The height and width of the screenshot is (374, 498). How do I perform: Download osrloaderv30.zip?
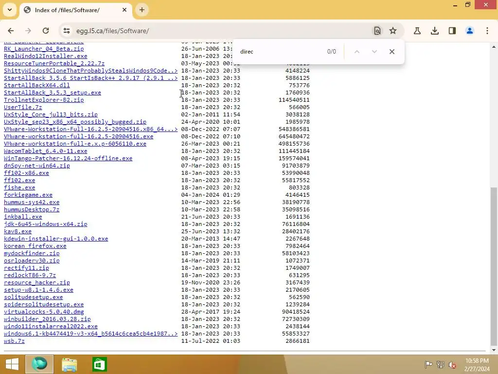point(32,261)
